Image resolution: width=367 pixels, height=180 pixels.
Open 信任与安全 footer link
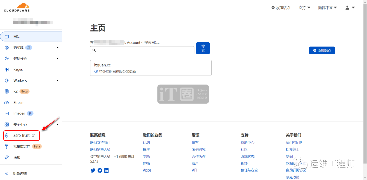249,170
